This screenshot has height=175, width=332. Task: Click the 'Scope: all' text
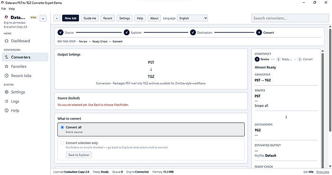click(x=261, y=106)
